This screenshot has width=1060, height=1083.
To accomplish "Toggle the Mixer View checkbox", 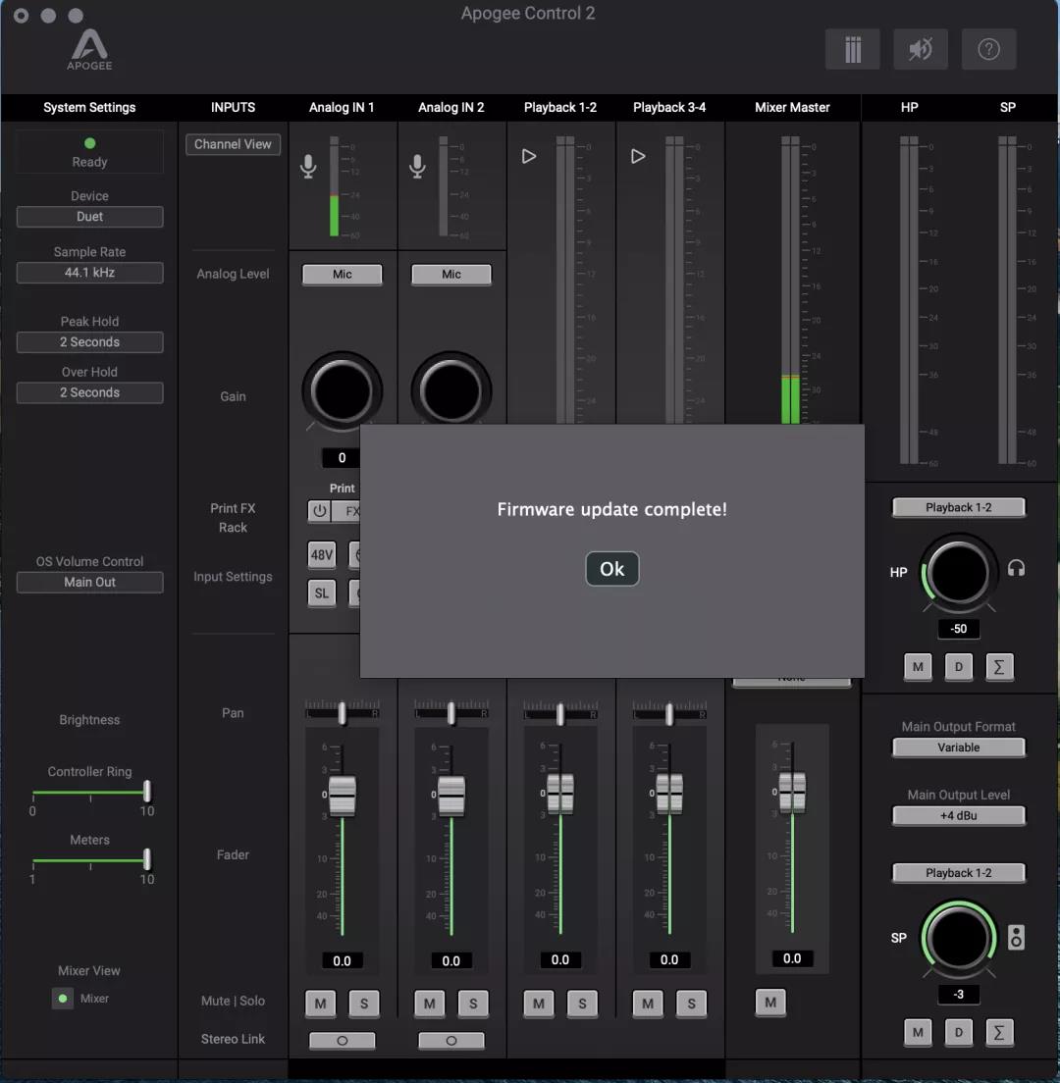I will tap(63, 999).
